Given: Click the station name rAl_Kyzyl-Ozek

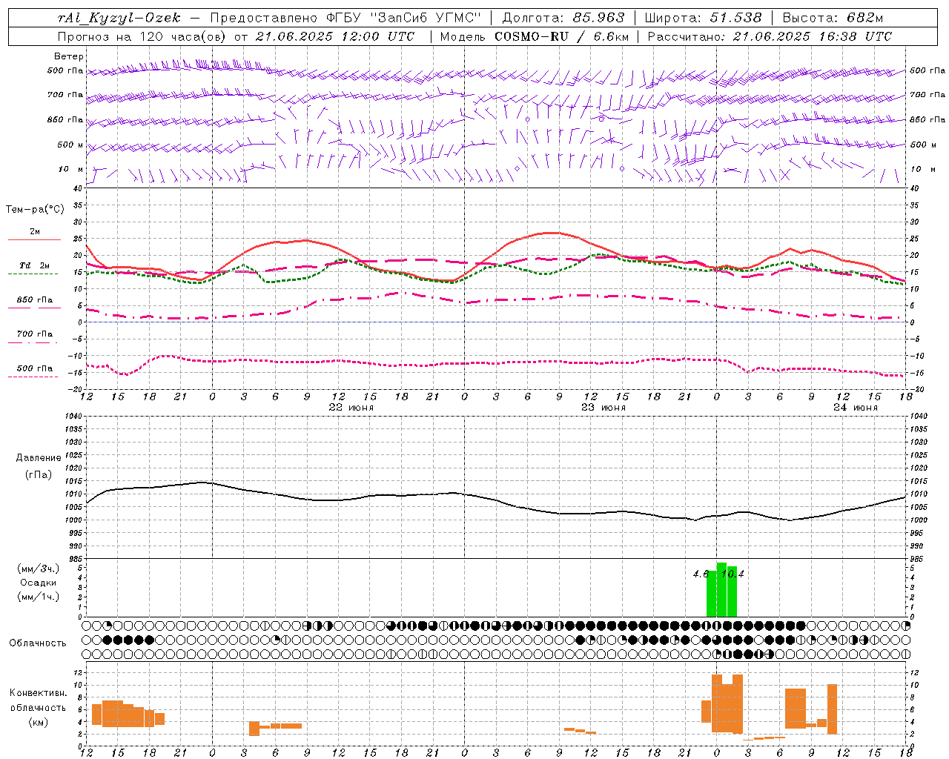Looking at the screenshot, I should (119, 18).
